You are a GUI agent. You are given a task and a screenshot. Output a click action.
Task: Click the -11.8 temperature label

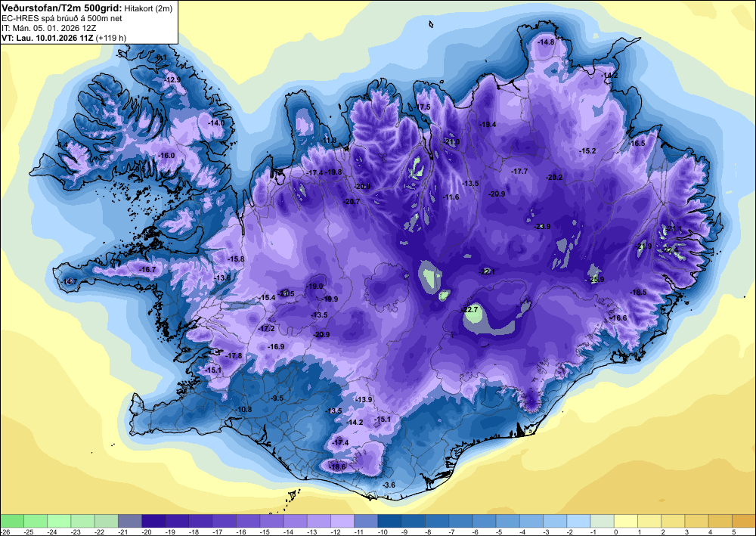point(328,141)
